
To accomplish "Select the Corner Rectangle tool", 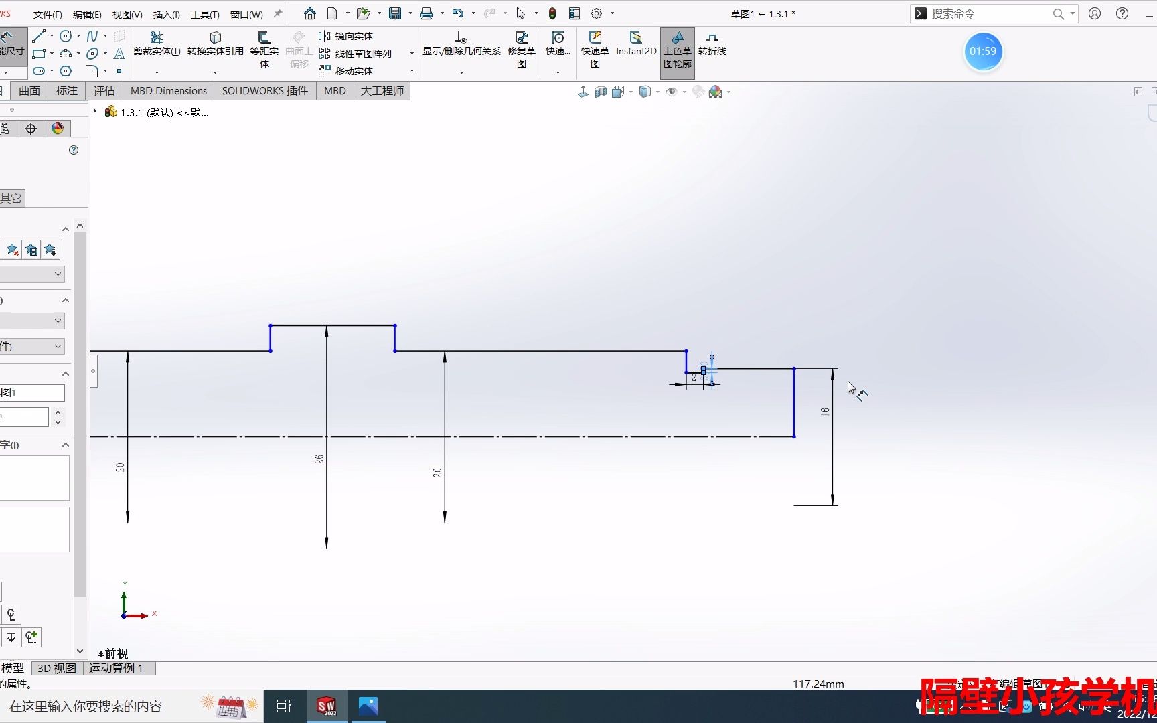I will (x=39, y=54).
